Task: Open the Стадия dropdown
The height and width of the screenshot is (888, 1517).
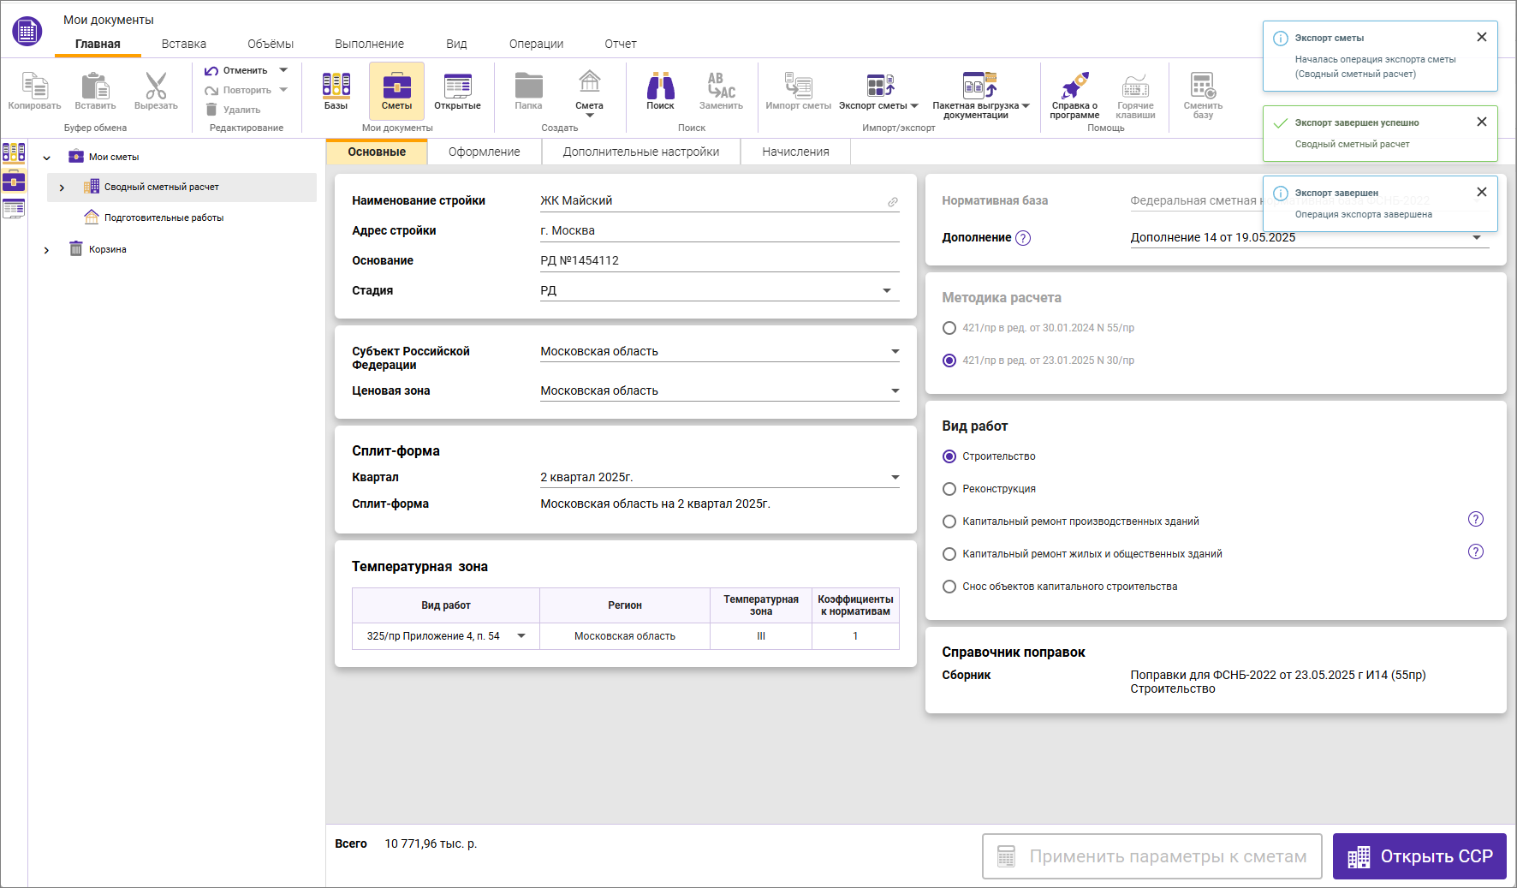Action: [887, 291]
